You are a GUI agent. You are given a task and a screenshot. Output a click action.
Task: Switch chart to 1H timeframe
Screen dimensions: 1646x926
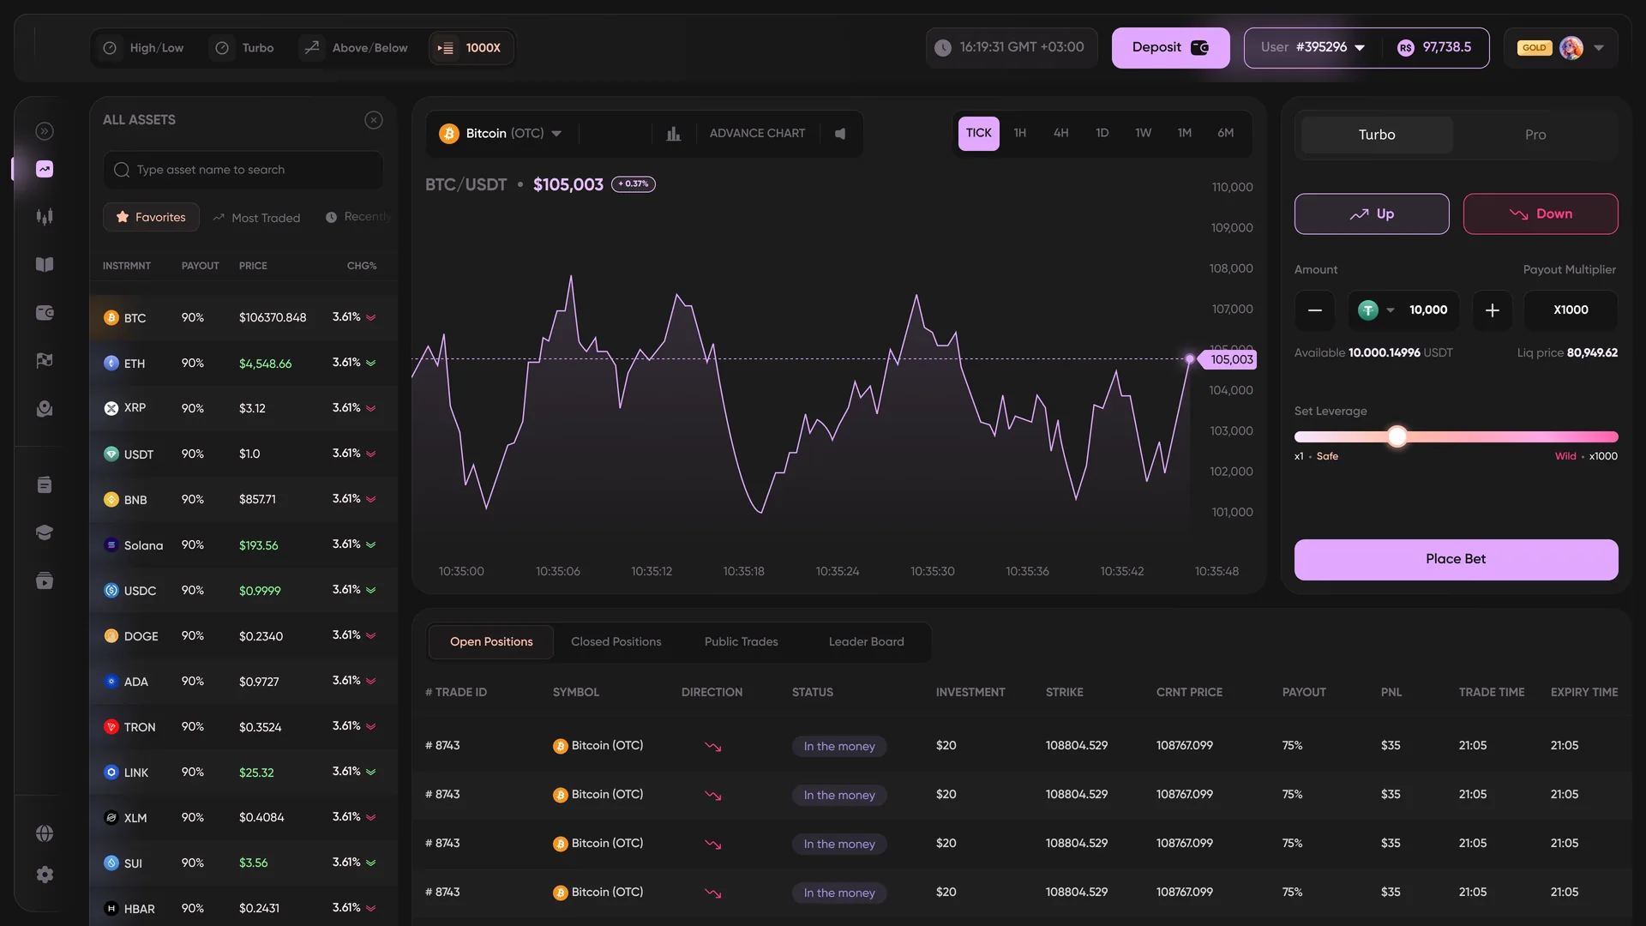tap(1019, 134)
